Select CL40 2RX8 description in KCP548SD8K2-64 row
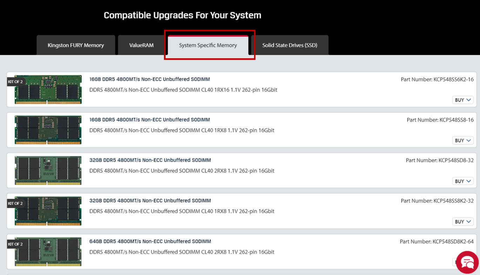 pyautogui.click(x=182, y=252)
